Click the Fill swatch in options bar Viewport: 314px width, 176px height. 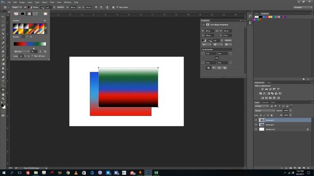[x=30, y=7]
